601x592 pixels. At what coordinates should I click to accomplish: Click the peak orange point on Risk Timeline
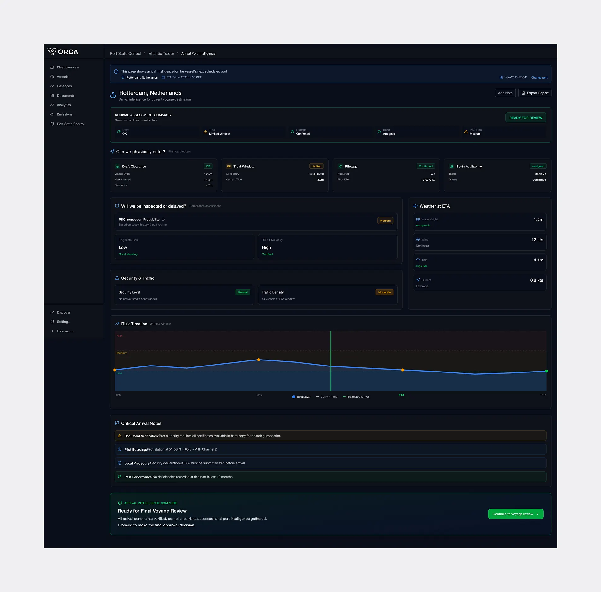point(259,360)
